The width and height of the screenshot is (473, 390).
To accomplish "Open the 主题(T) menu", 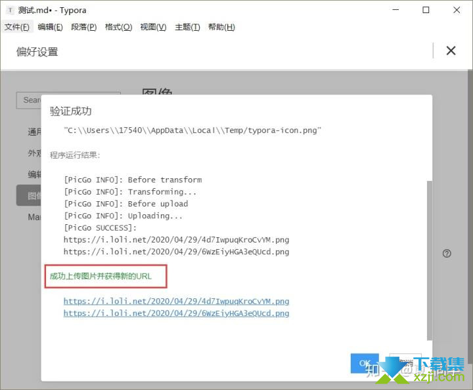I will pos(187,27).
